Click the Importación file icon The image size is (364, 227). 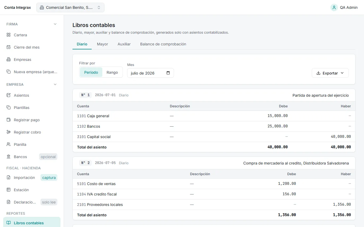coord(9,178)
